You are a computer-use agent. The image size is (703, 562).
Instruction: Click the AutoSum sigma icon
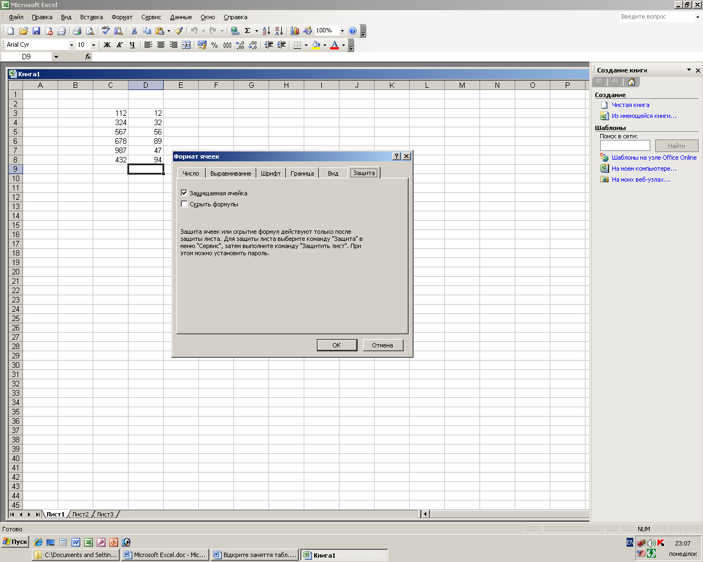pyautogui.click(x=247, y=31)
